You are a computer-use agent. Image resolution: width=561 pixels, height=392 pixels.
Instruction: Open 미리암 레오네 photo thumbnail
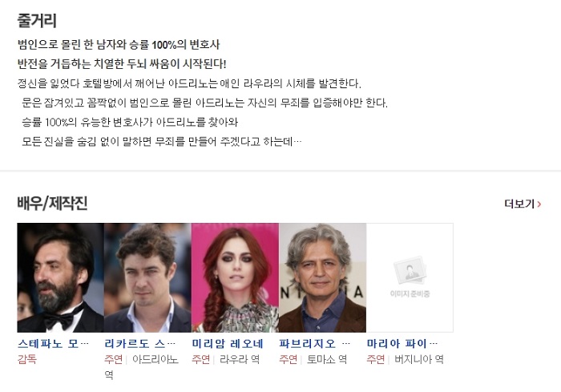(x=235, y=278)
